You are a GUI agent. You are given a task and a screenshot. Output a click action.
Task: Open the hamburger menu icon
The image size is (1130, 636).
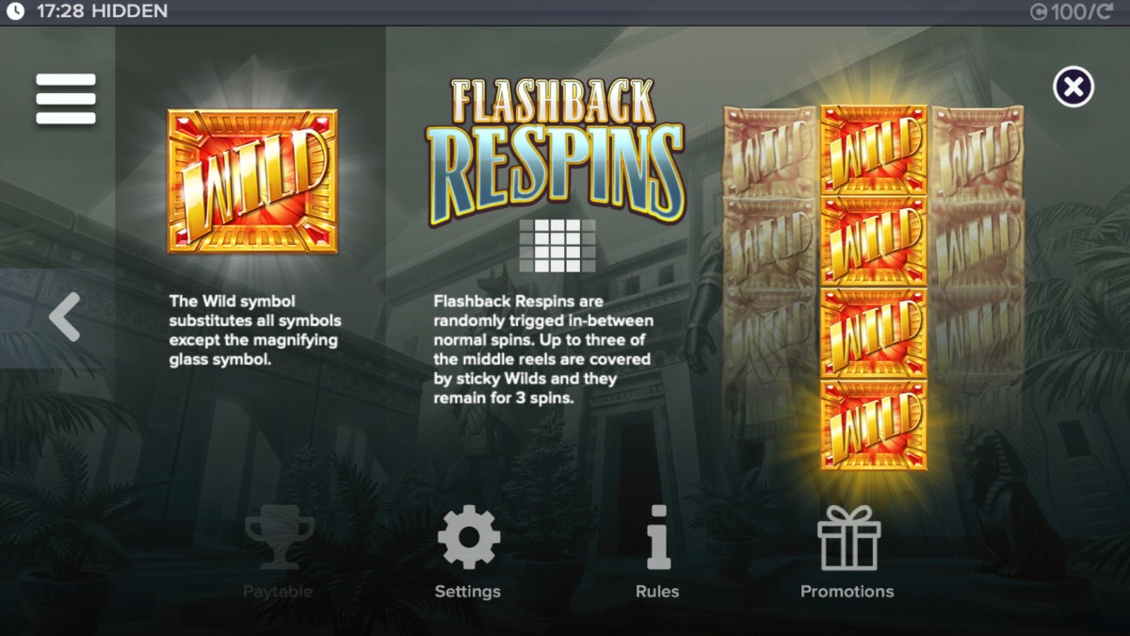[66, 99]
